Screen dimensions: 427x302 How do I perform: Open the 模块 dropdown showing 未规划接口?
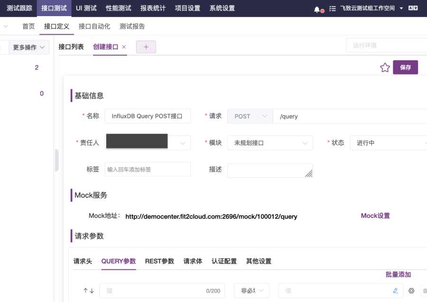[x=270, y=142]
